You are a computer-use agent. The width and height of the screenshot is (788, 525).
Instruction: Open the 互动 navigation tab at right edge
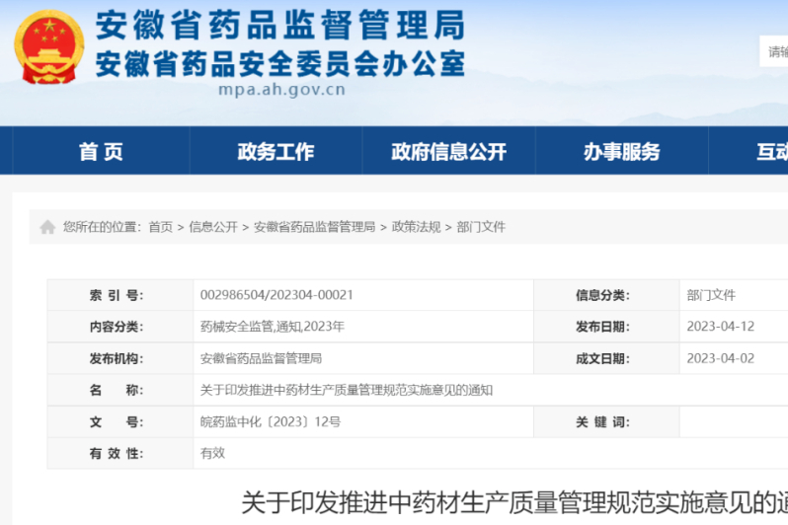[749, 151]
